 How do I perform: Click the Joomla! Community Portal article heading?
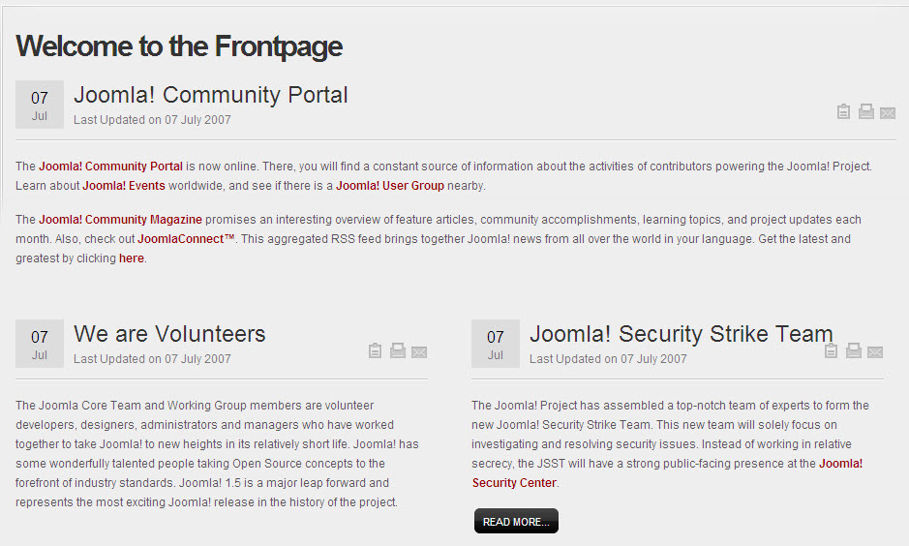tap(210, 95)
